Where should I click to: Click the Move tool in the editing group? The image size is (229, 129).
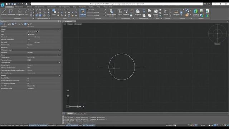point(36,10)
